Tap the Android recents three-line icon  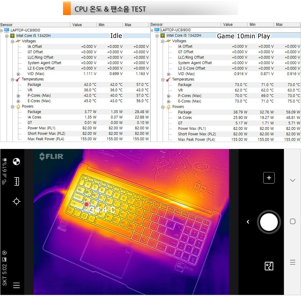pos(293,262)
